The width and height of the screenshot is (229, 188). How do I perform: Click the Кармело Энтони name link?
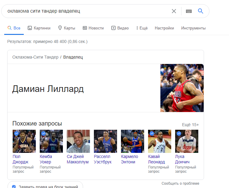[129, 159]
